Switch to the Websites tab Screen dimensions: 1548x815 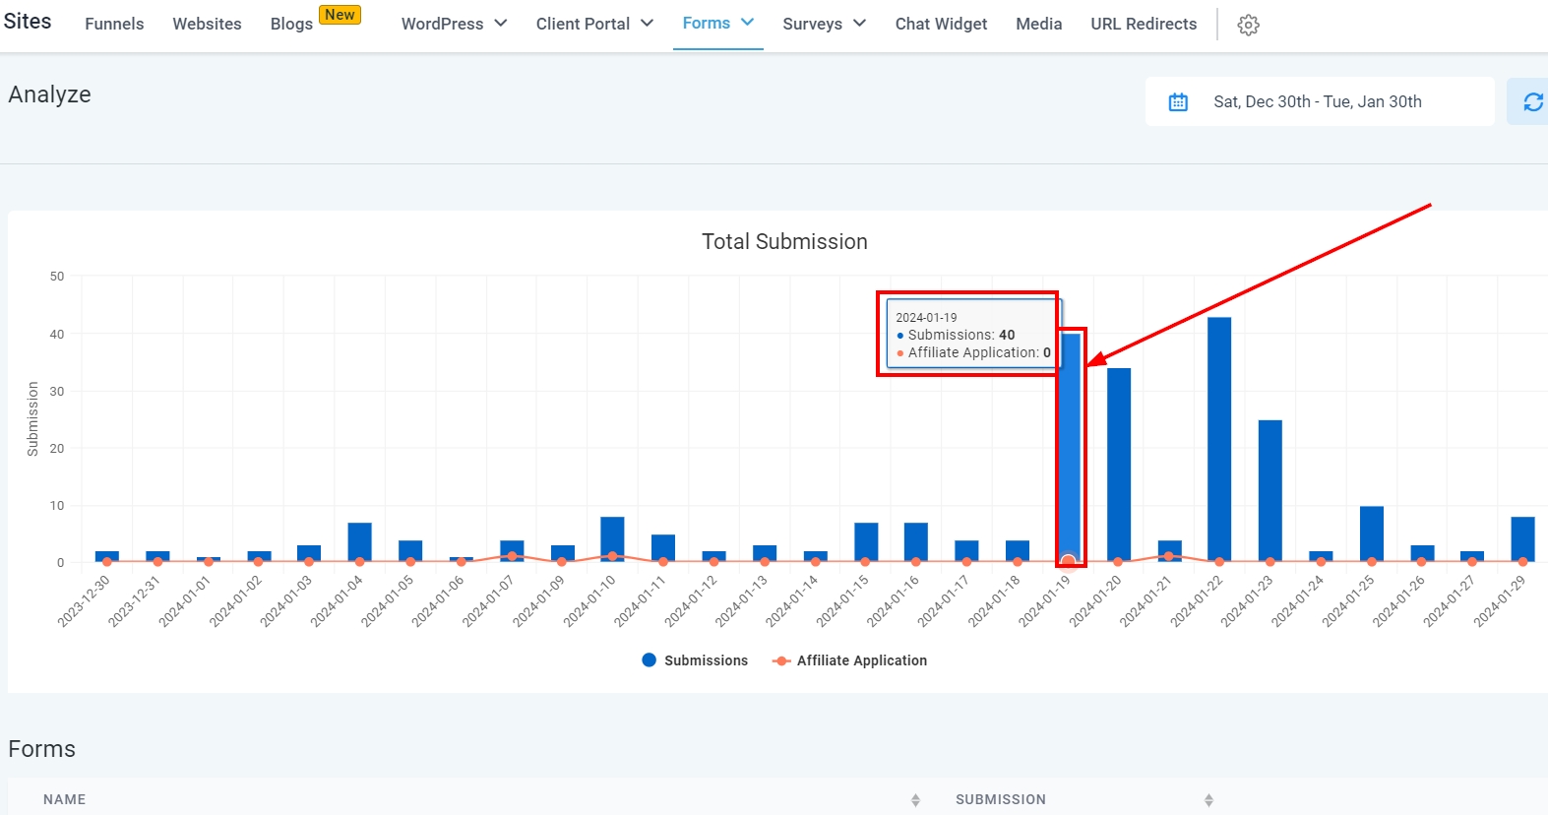click(x=207, y=24)
